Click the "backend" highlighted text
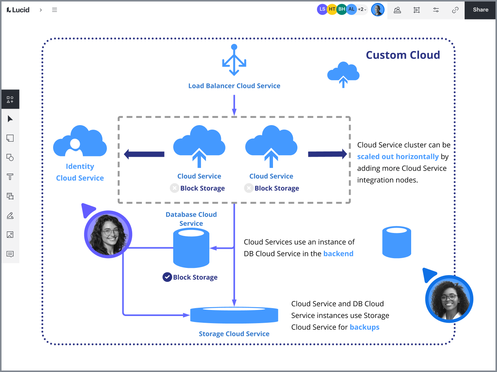Image resolution: width=497 pixels, height=372 pixels. [338, 254]
